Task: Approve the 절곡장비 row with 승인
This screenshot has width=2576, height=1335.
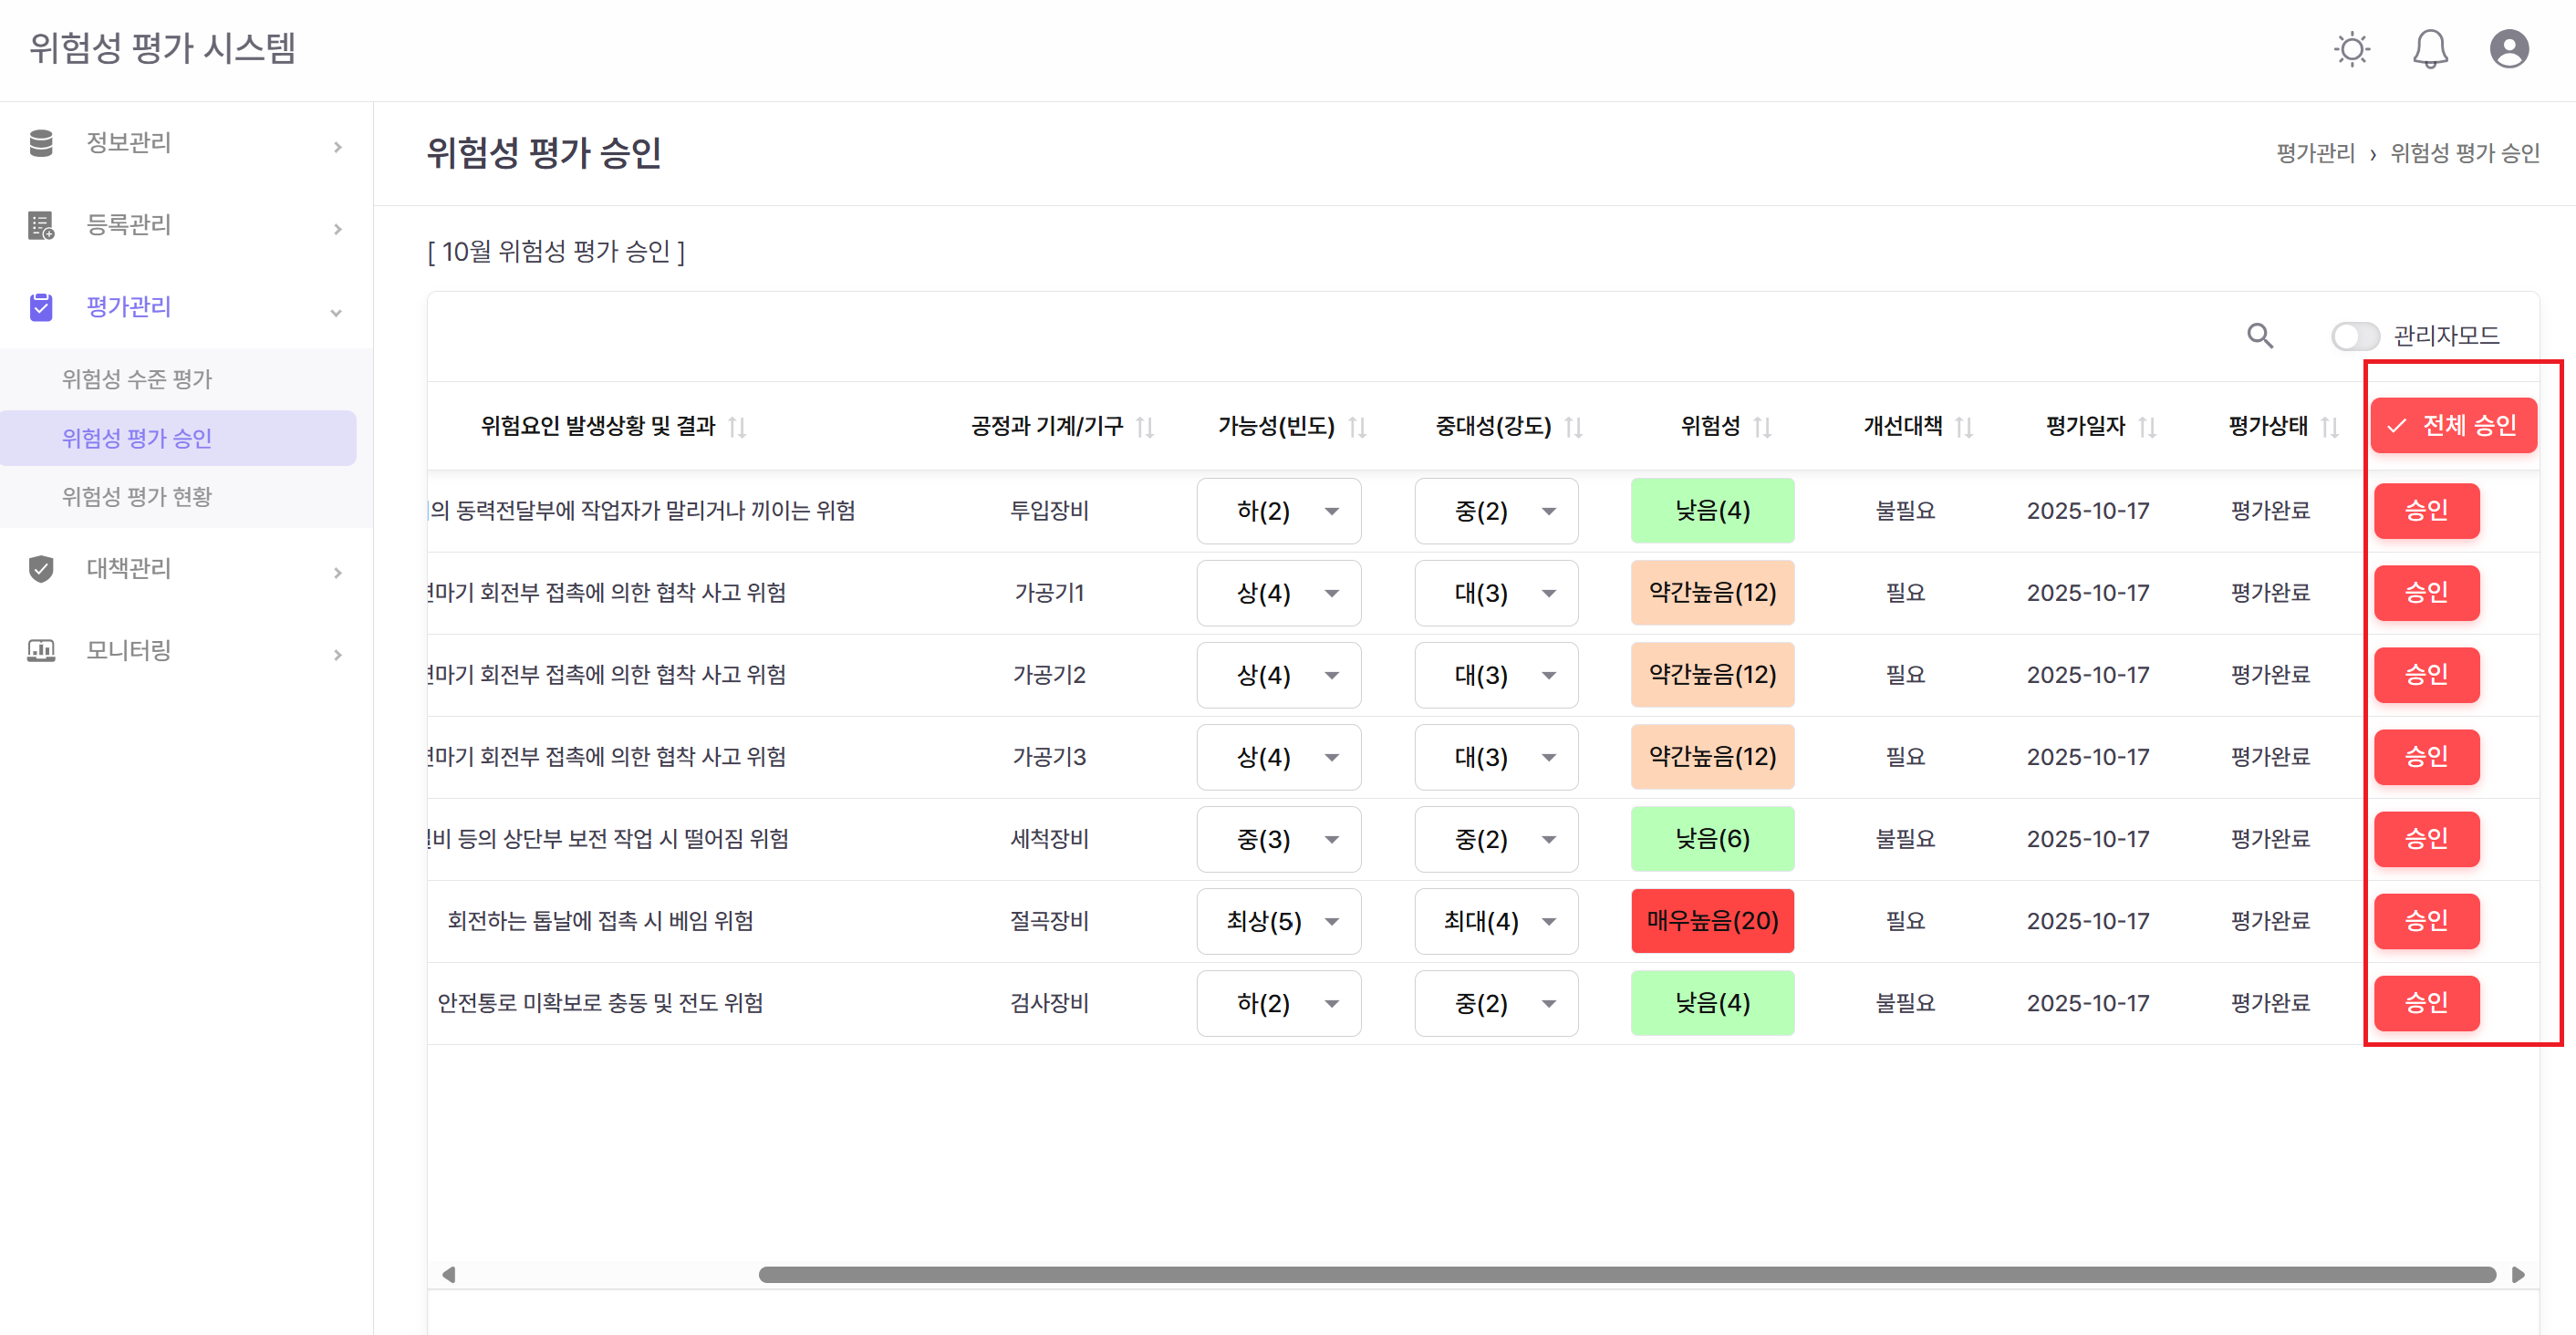Action: [x=2427, y=921]
